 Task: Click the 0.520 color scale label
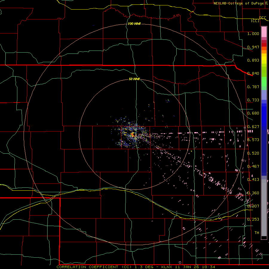(x=253, y=153)
